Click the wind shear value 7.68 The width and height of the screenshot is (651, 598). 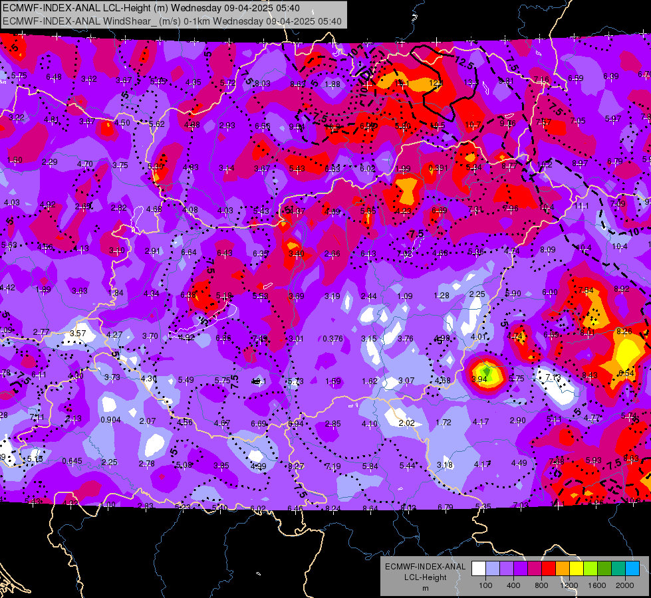coord(557,462)
